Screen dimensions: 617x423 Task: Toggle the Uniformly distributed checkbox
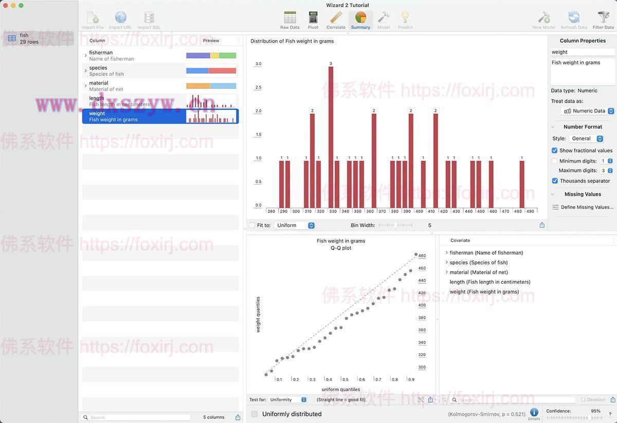[x=255, y=414]
